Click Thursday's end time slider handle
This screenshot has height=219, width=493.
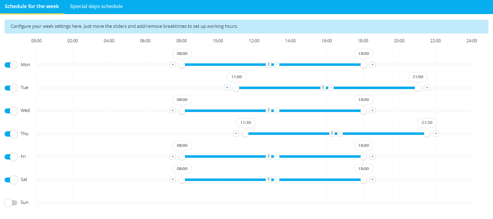click(427, 133)
